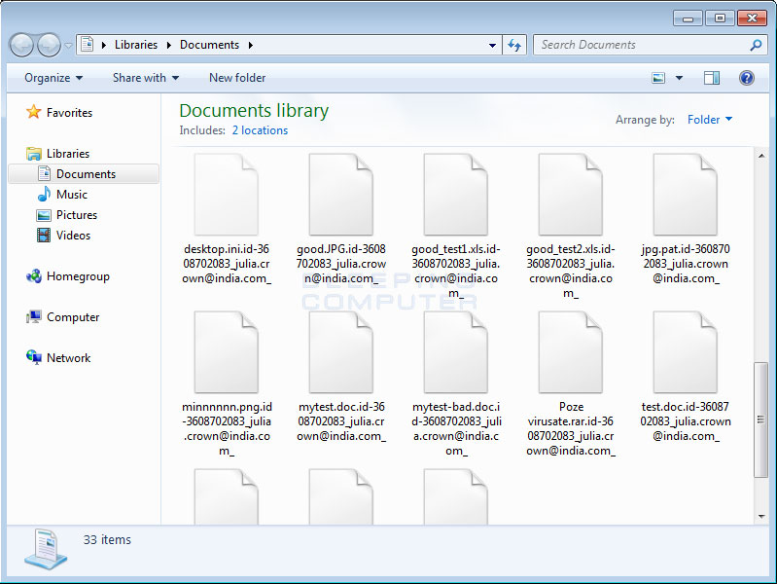Select the Poze virusate.rar file icon

(571, 352)
